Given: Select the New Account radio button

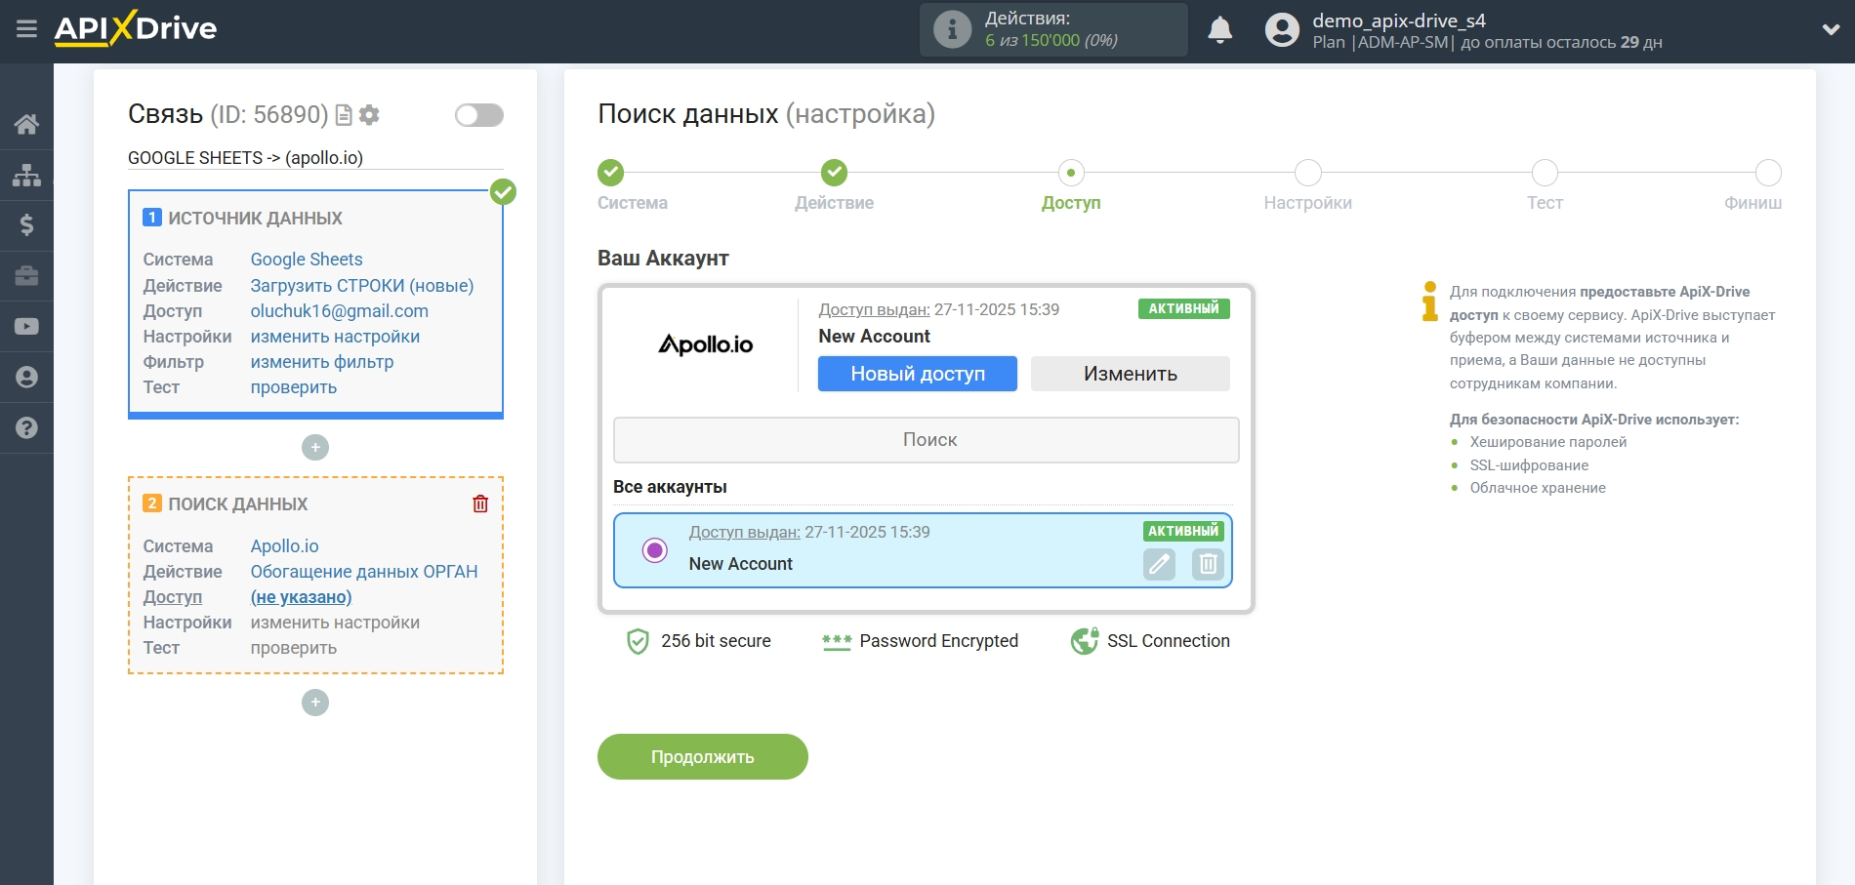Looking at the screenshot, I should coord(654,551).
